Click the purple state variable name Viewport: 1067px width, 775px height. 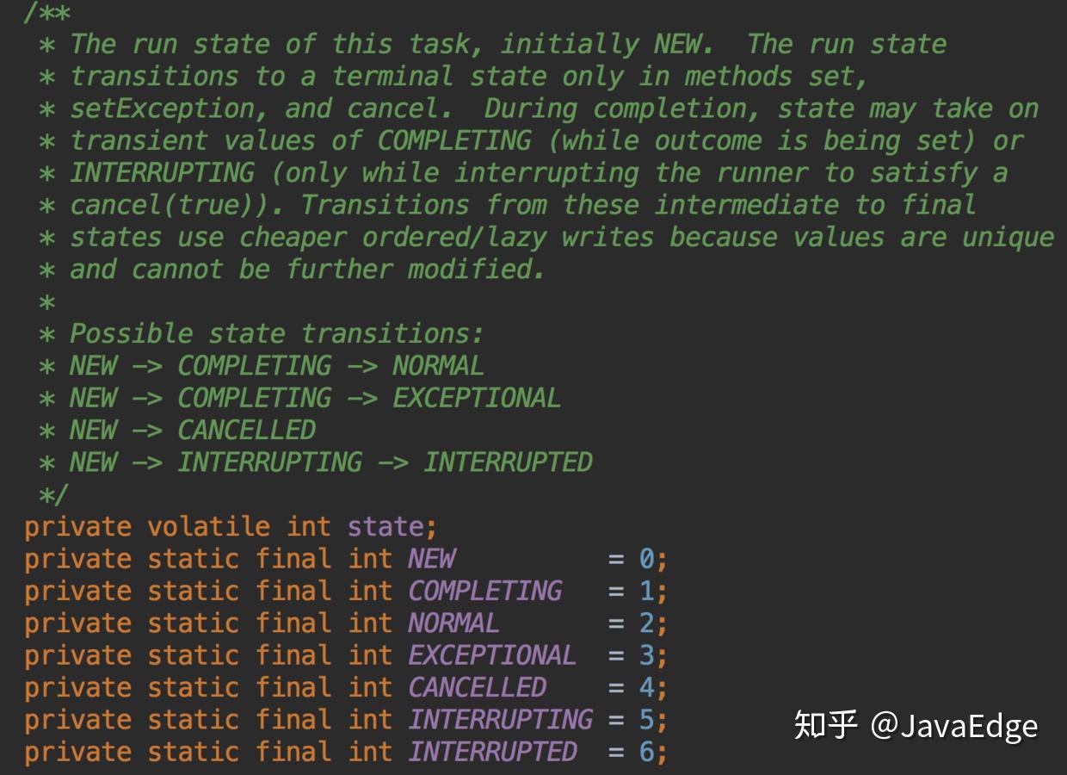[385, 526]
